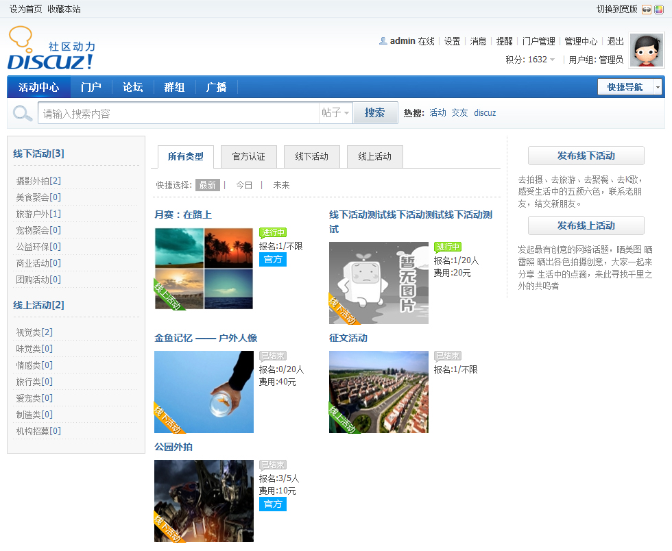Click the search content input field

coord(178,113)
